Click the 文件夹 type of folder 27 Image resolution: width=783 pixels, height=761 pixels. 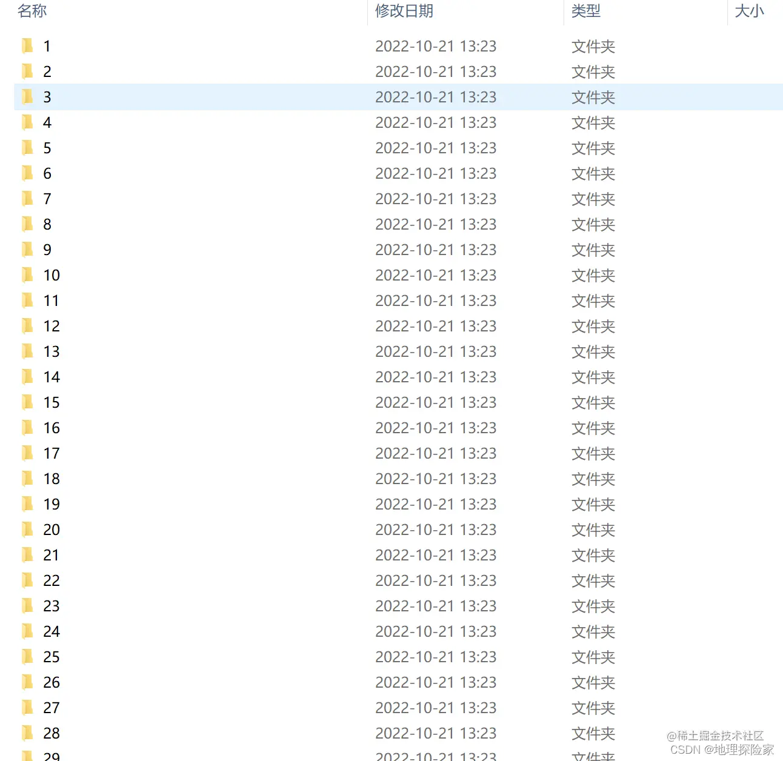coord(593,708)
